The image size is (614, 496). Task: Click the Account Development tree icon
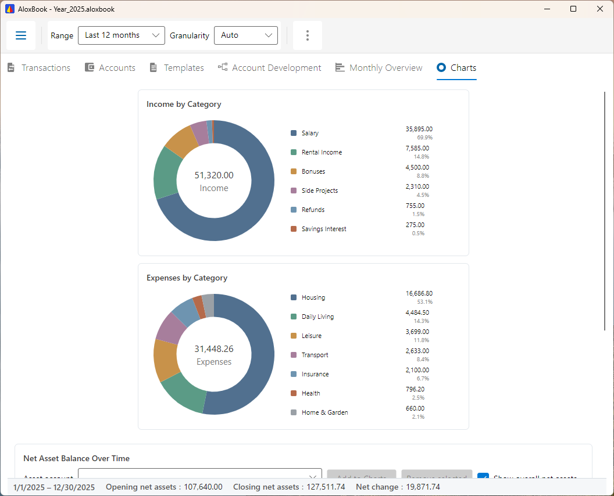pos(223,67)
